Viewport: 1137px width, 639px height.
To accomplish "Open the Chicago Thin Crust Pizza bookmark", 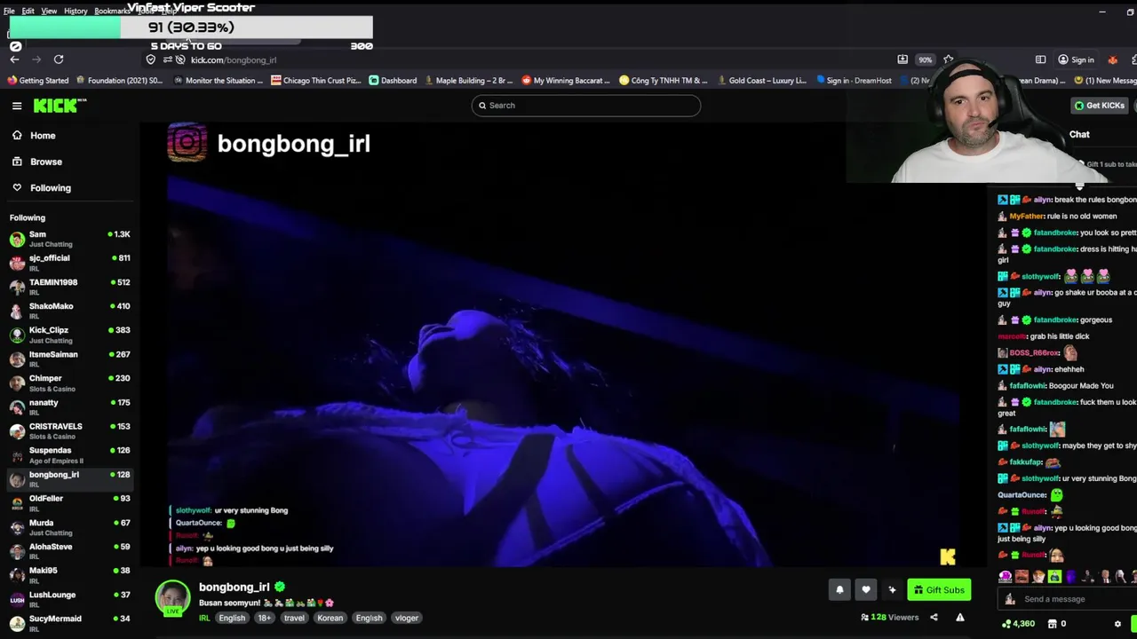I will [315, 80].
